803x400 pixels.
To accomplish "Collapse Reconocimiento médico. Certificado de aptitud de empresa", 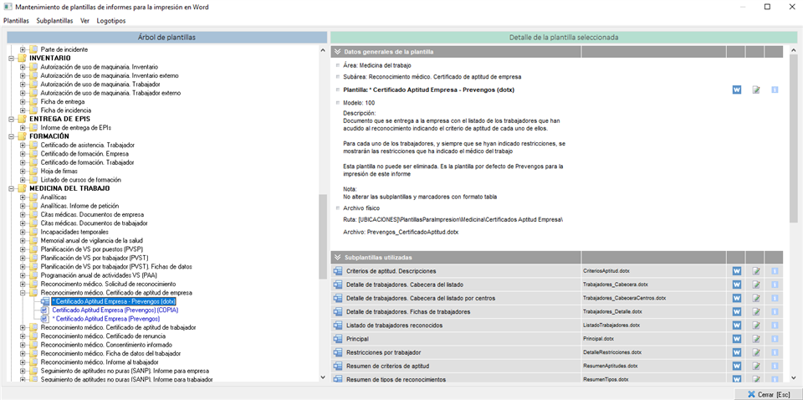I will click(23, 293).
